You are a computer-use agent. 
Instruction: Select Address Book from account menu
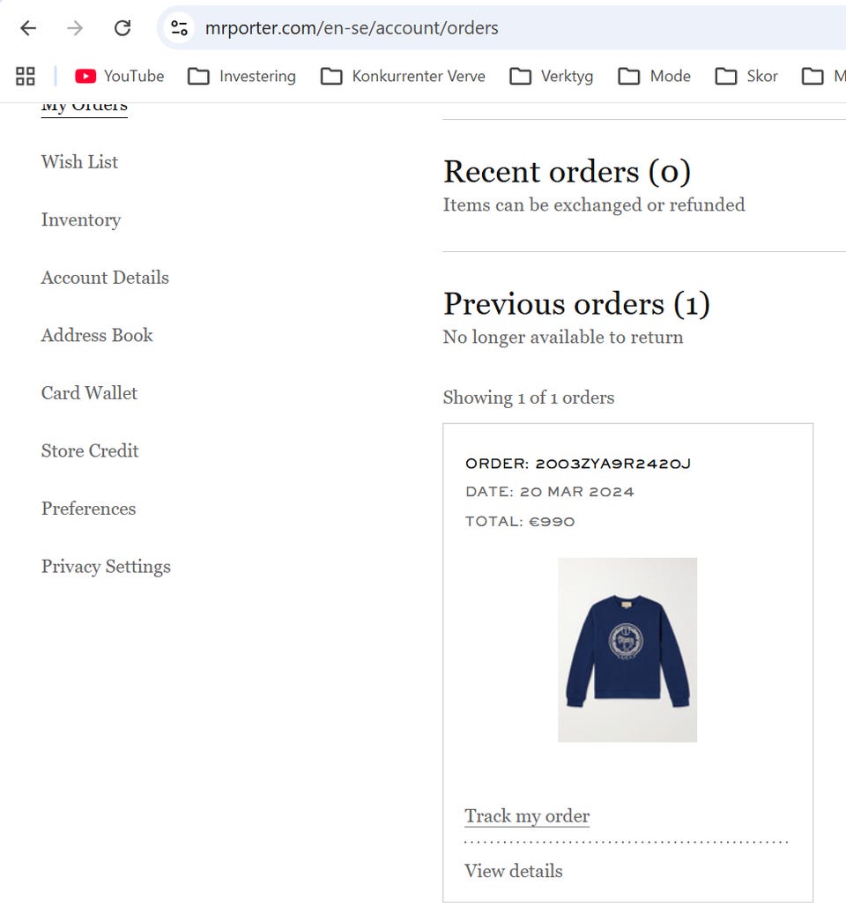coord(97,336)
